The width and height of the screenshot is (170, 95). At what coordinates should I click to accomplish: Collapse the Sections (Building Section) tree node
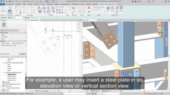[x=3, y=72]
